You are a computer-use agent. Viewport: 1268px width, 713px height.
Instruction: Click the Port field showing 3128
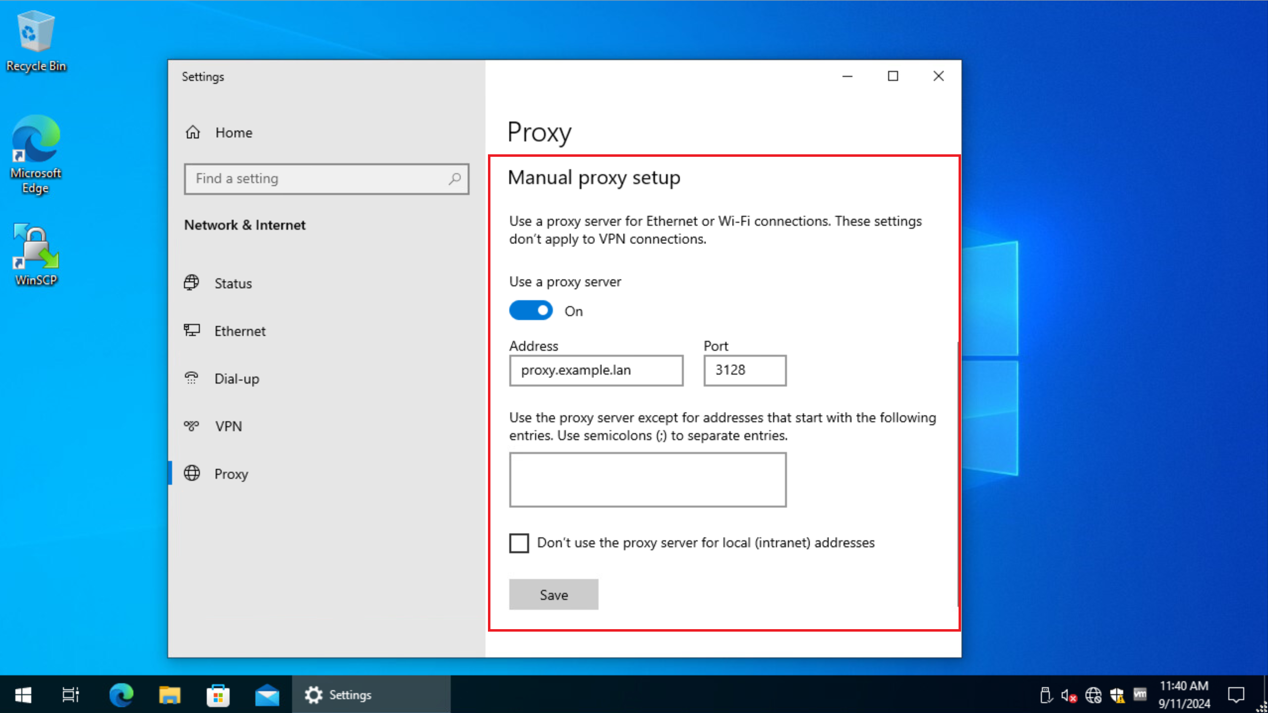pos(744,370)
